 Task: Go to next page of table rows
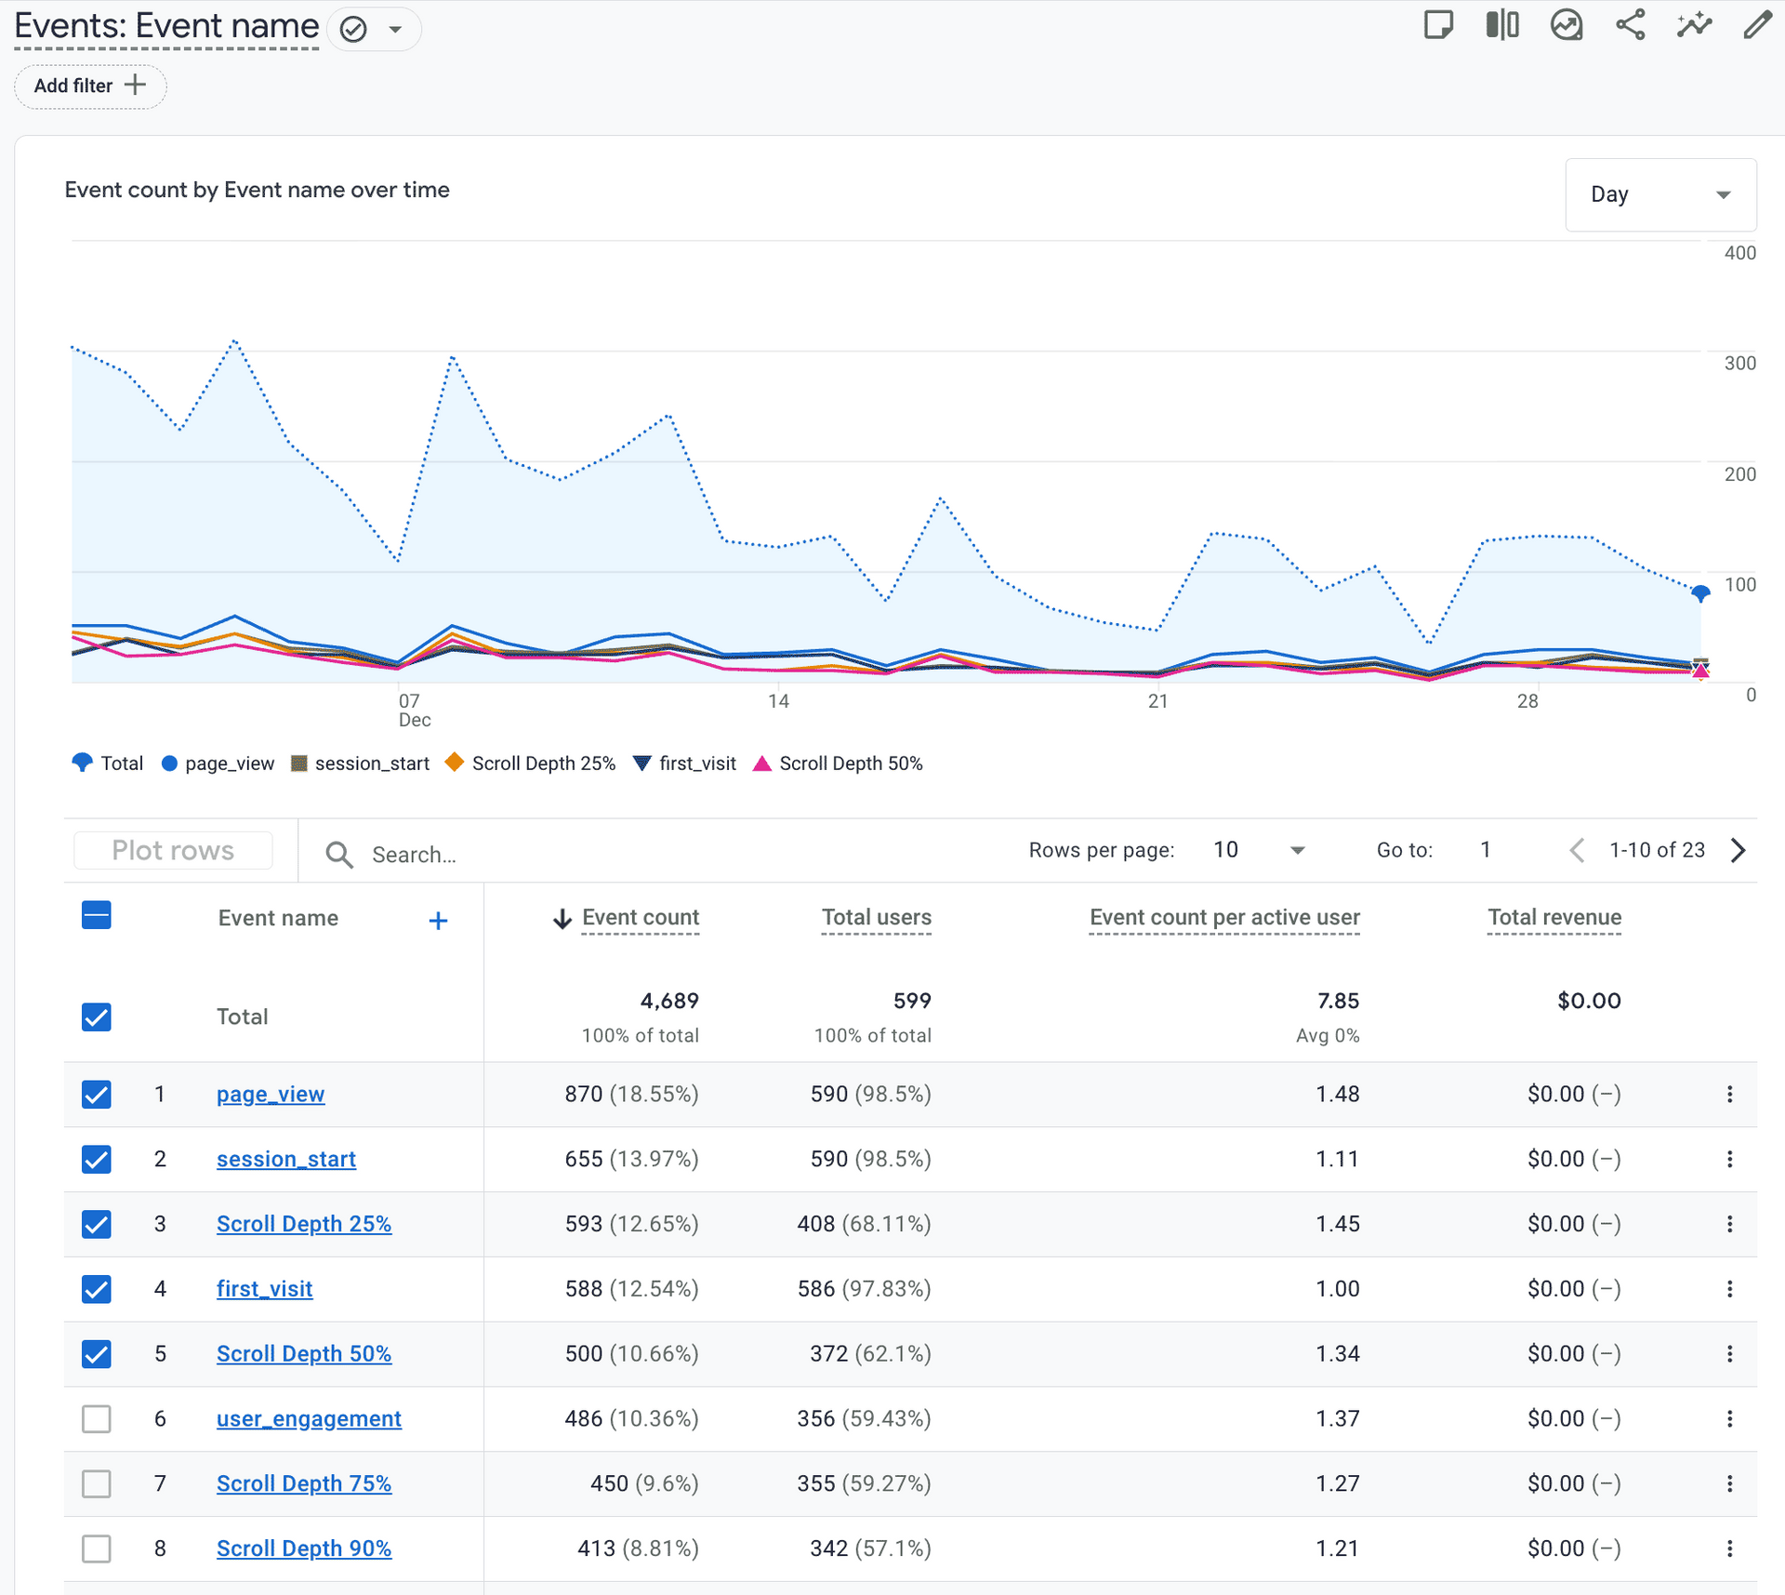pos(1739,850)
